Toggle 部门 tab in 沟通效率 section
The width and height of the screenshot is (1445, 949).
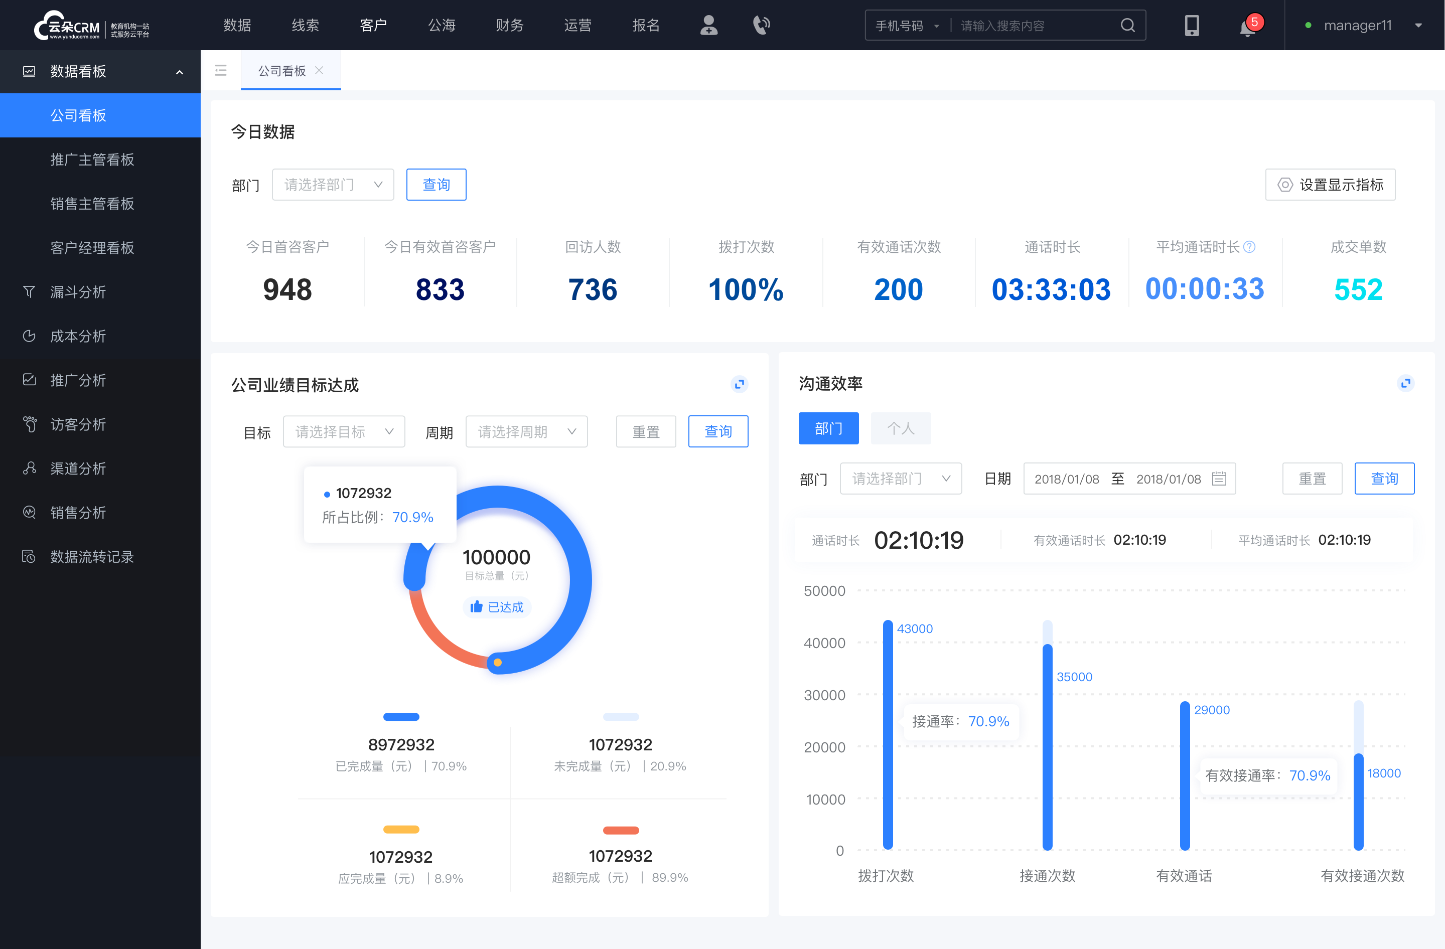click(829, 427)
